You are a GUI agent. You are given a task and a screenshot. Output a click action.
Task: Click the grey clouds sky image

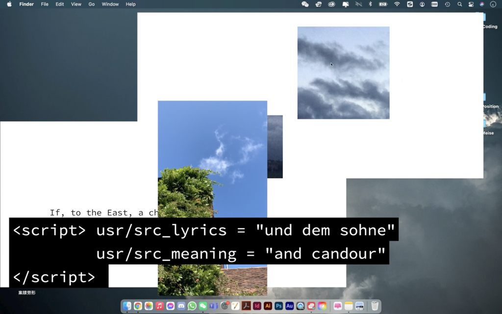pos(344,73)
